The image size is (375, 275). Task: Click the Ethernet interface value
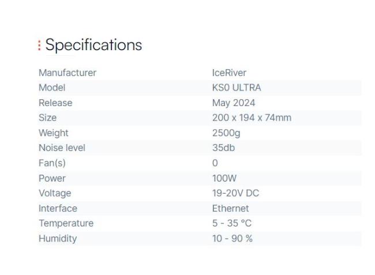(231, 208)
